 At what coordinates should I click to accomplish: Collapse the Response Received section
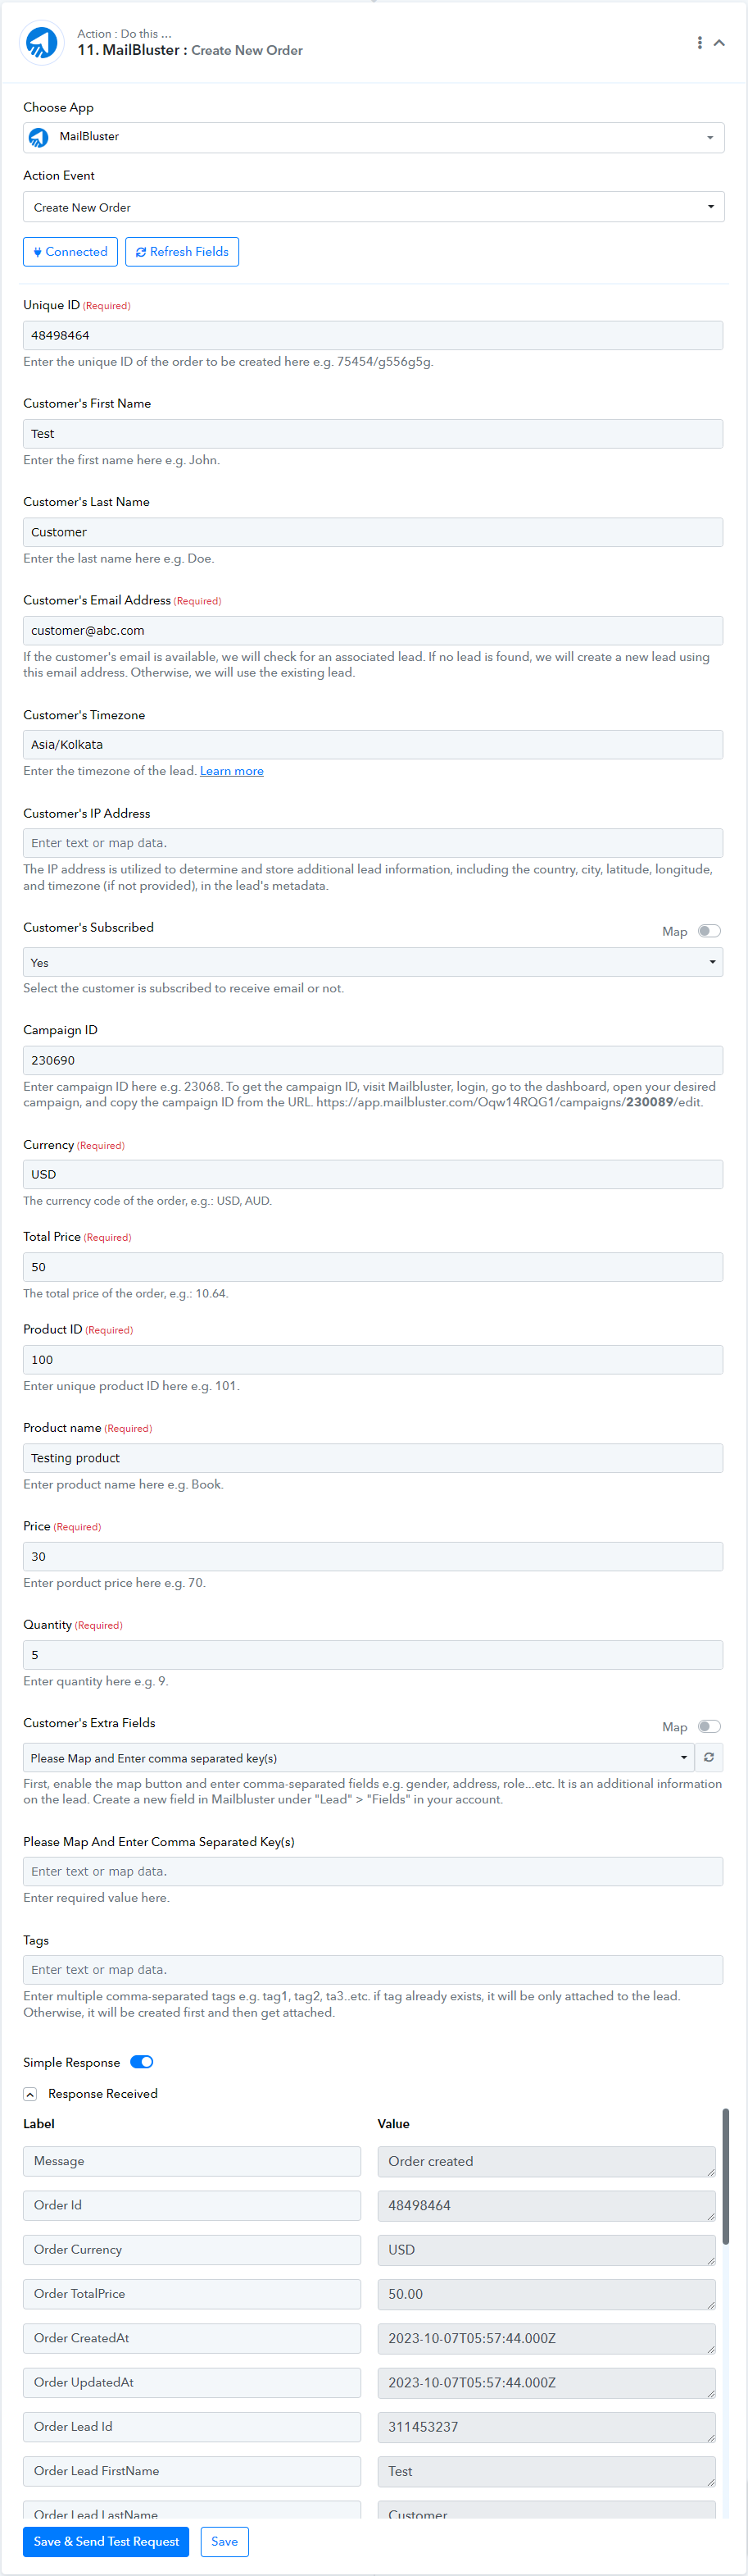point(30,2094)
